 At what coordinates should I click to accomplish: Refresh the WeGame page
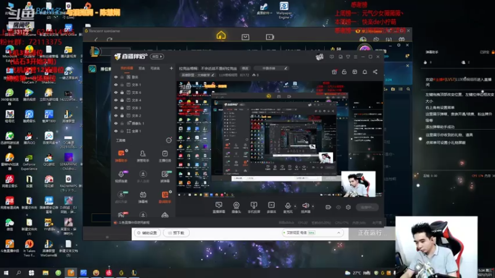click(110, 40)
